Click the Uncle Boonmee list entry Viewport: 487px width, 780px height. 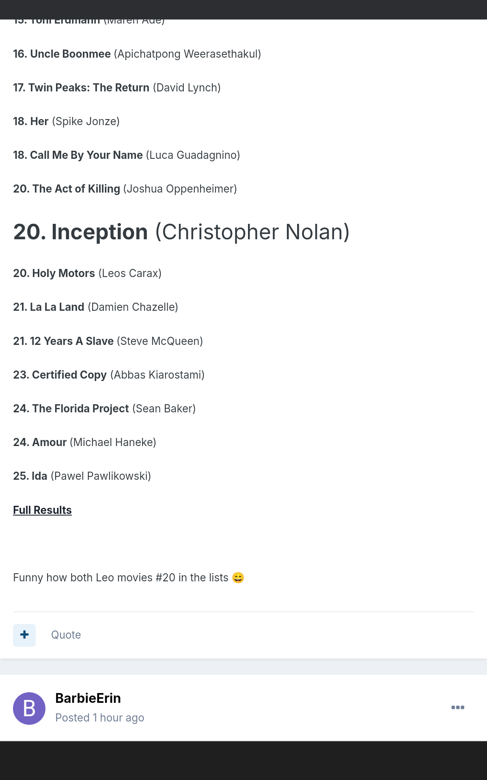tap(137, 54)
